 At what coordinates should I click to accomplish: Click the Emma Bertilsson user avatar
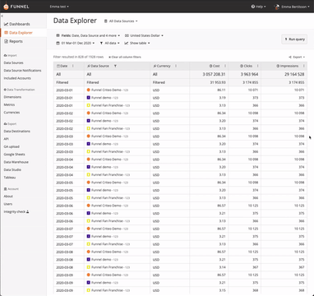click(277, 7)
